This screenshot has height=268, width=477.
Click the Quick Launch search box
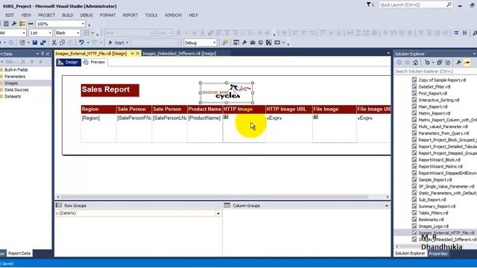coord(416,5)
